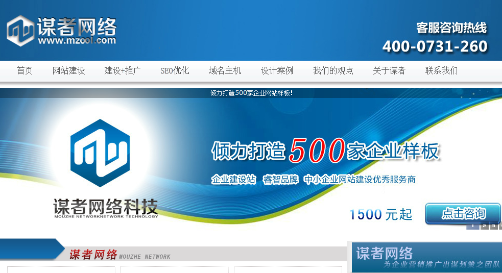This screenshot has height=273, width=502.
Task: Click the 点击咨询 button
Action: 463,213
